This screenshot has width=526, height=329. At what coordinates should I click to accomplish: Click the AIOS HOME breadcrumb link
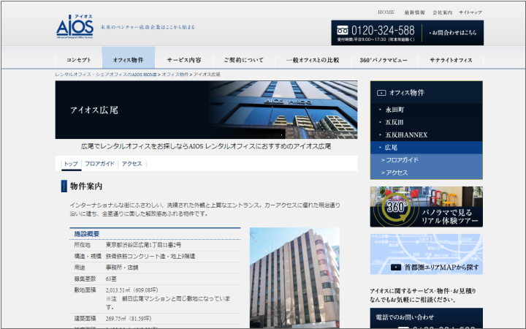pos(106,75)
